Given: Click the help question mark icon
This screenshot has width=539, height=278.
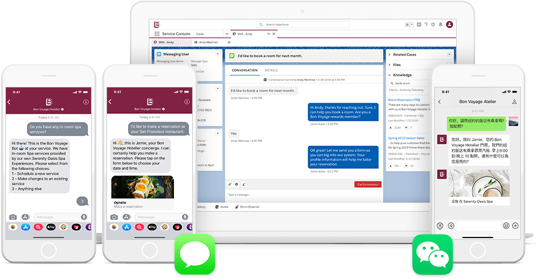Looking at the screenshot, I should click(x=426, y=25).
